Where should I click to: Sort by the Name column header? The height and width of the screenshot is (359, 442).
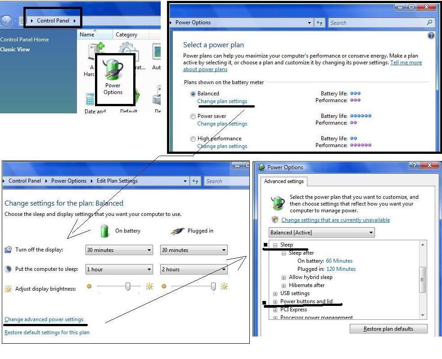click(x=95, y=34)
